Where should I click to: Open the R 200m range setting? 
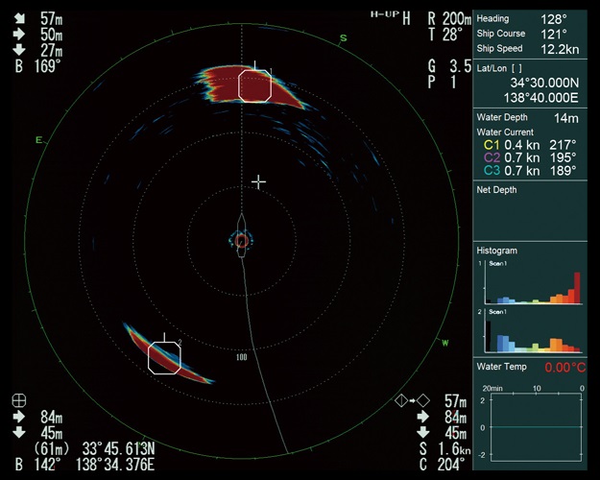click(449, 18)
